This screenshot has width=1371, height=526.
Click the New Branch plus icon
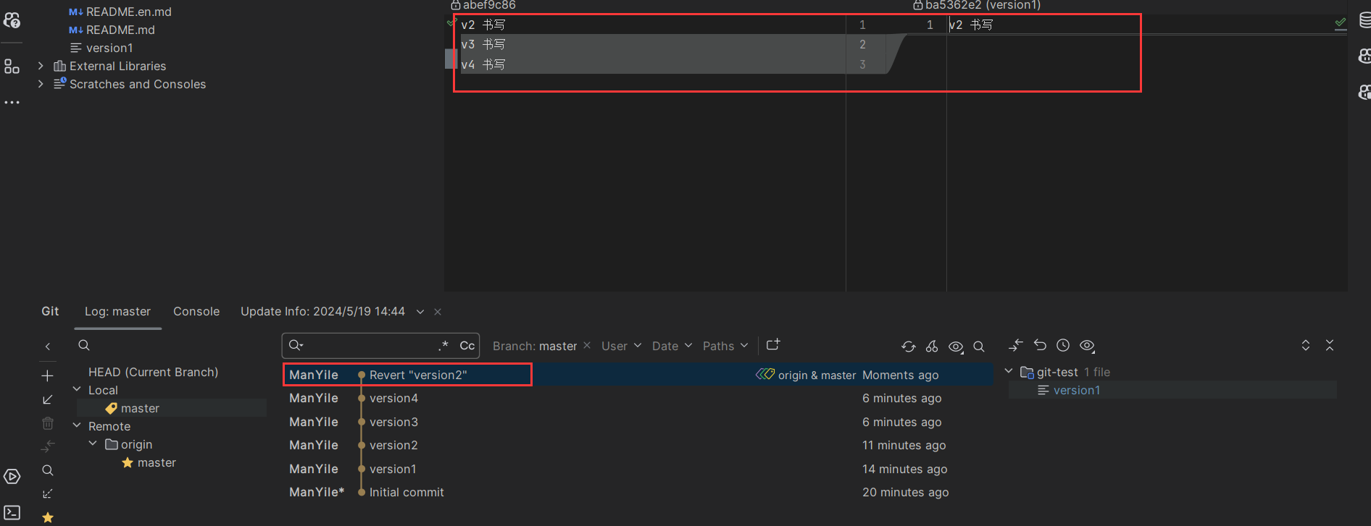pos(48,376)
